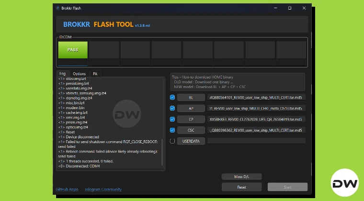Open the Telegram Community link
This screenshot has width=364, height=201.
[103, 190]
